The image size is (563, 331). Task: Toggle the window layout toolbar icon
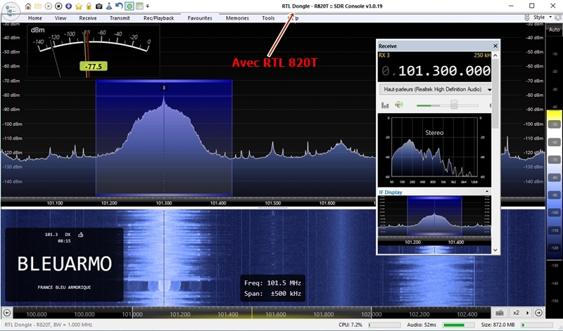click(139, 6)
